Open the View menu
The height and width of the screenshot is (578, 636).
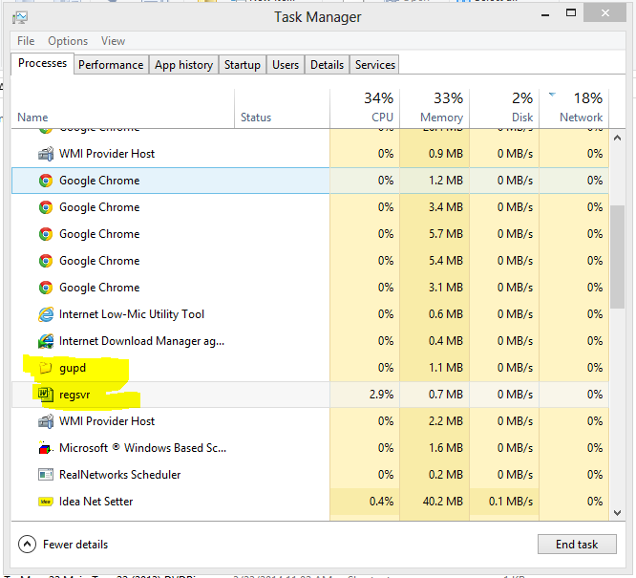click(114, 41)
